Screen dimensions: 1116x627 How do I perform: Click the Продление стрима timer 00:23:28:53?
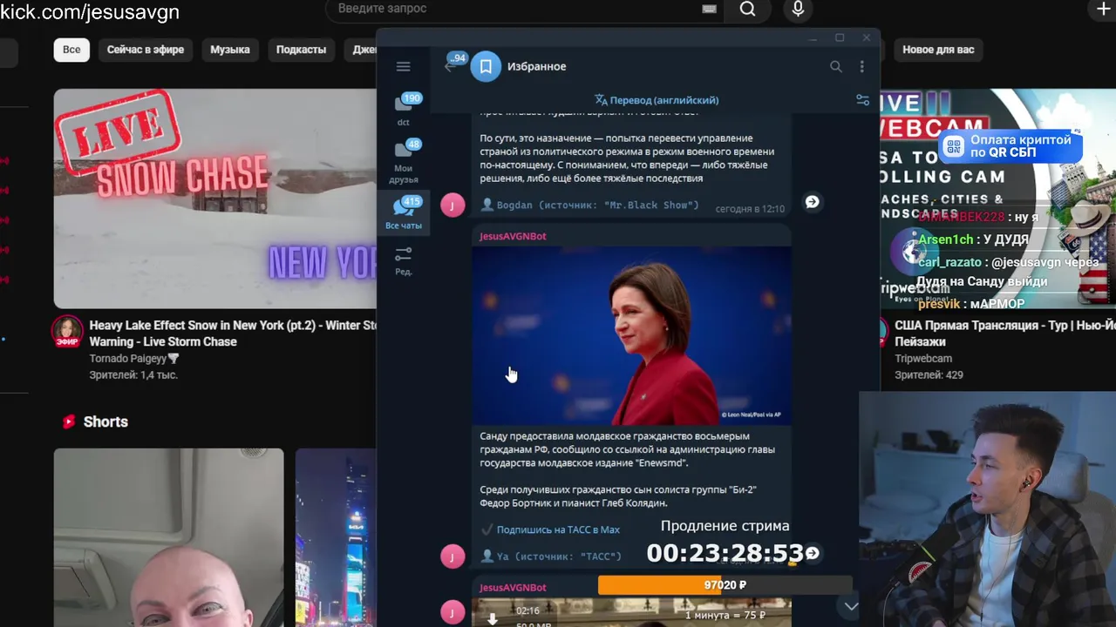(725, 553)
